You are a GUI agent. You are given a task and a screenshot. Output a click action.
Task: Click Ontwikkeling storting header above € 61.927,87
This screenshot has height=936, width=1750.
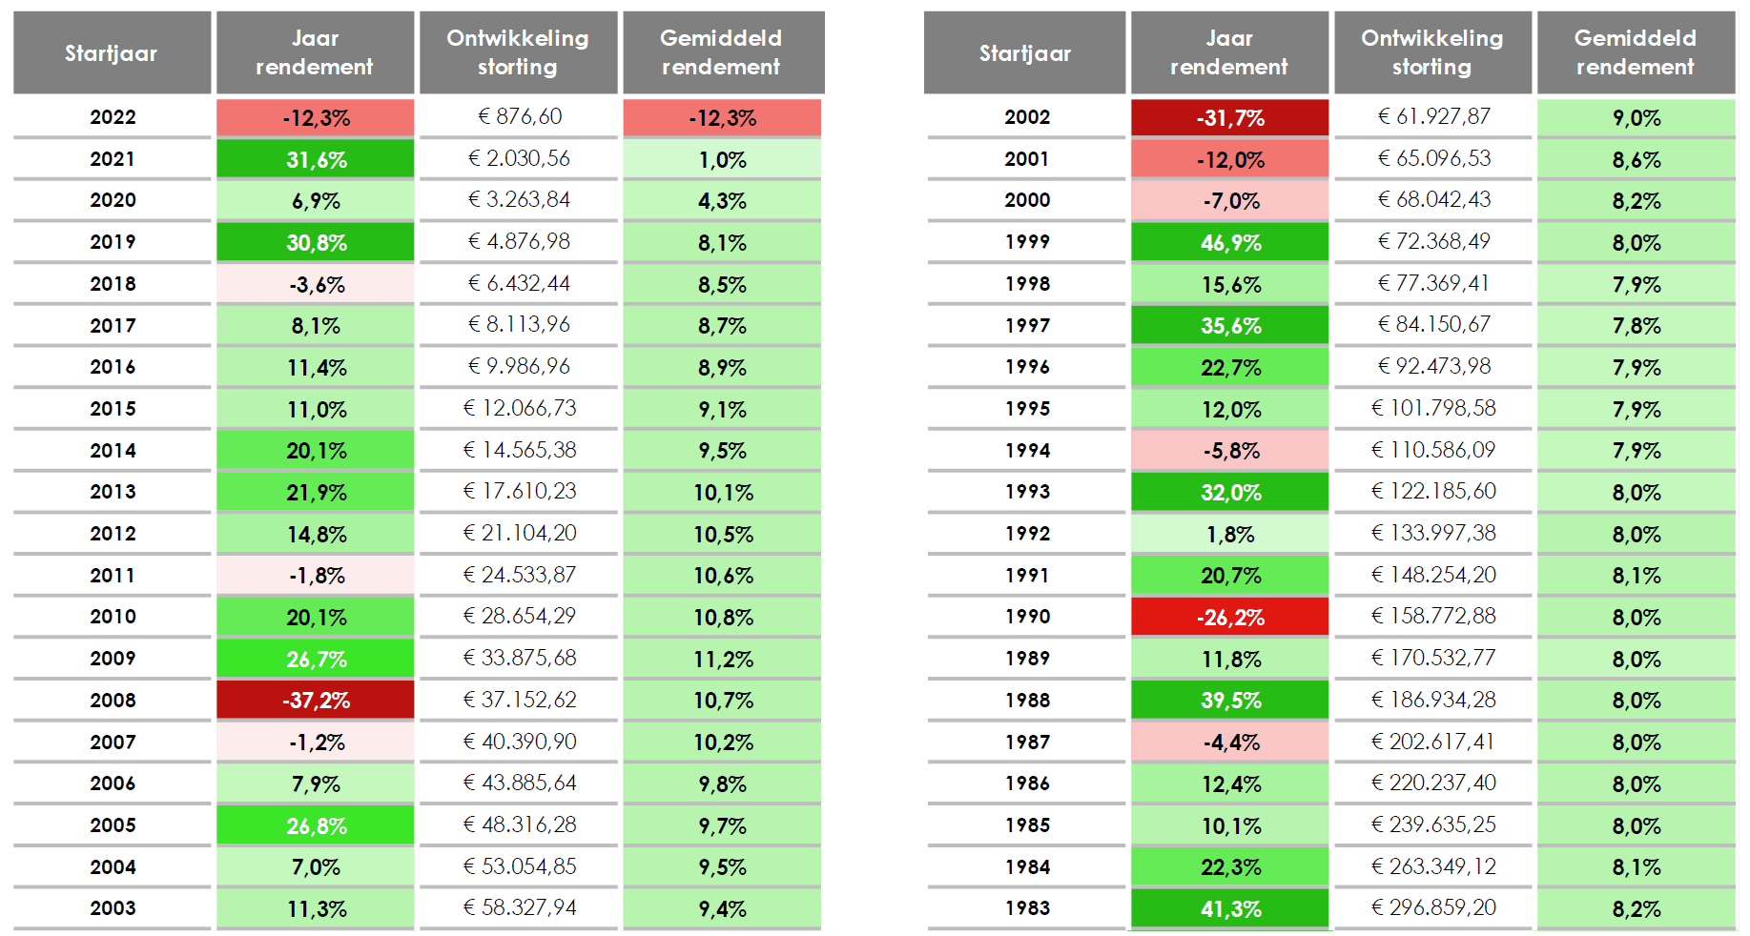click(x=1431, y=52)
